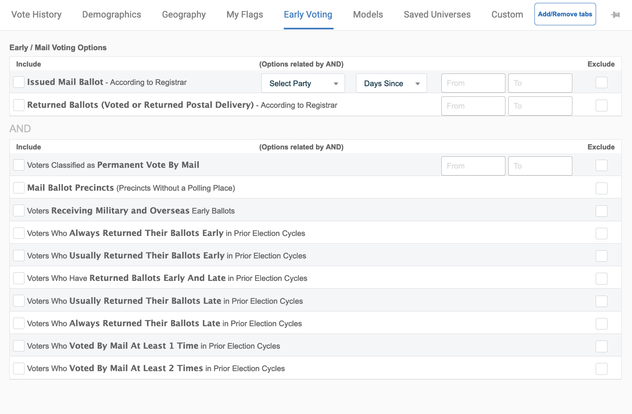Include voters who Usually Returned Ballots Early

(19, 256)
